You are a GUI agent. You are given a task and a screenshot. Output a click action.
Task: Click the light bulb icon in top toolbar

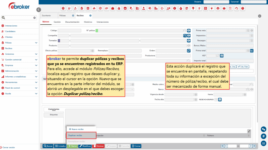(x=212, y=8)
